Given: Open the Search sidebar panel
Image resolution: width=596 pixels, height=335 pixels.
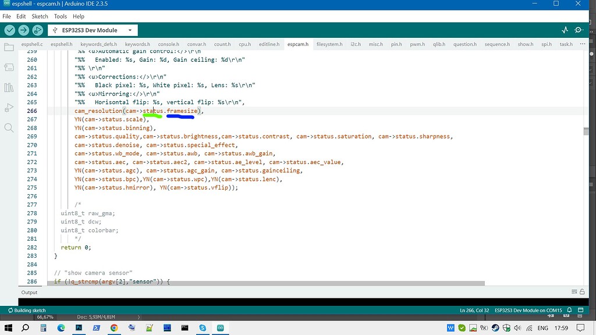Looking at the screenshot, I should 9,129.
